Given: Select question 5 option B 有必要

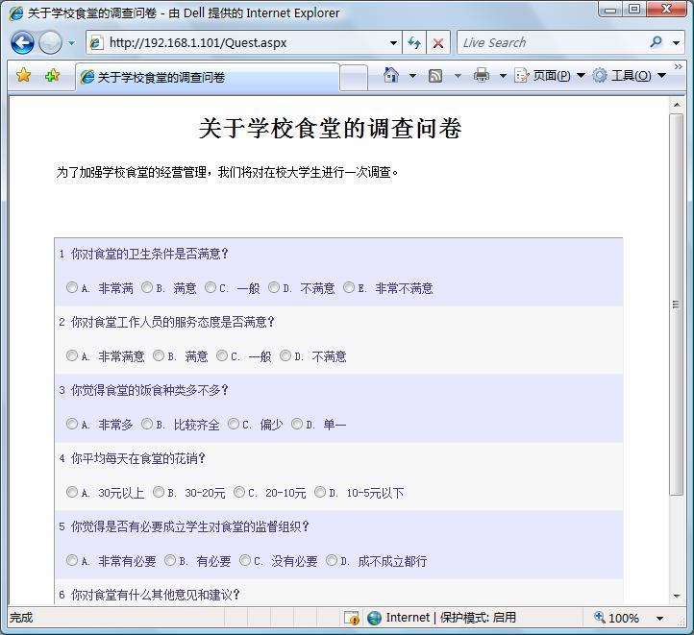Looking at the screenshot, I should coord(170,561).
